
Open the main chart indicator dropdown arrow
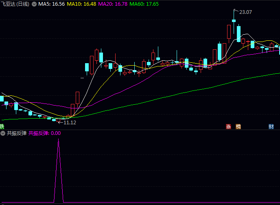(34, 4)
